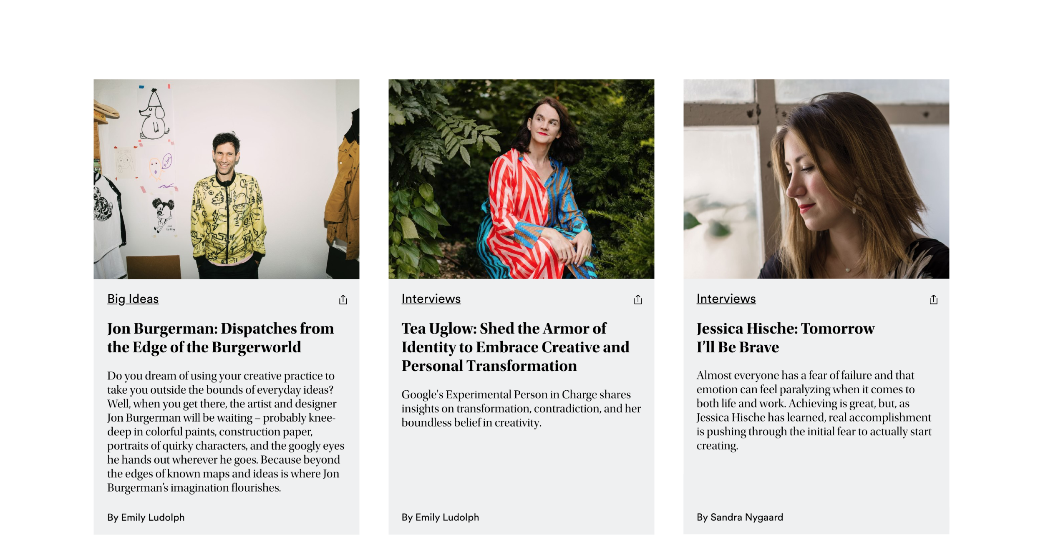
Task: Click Google's Experimental Person summary text
Action: click(x=521, y=408)
